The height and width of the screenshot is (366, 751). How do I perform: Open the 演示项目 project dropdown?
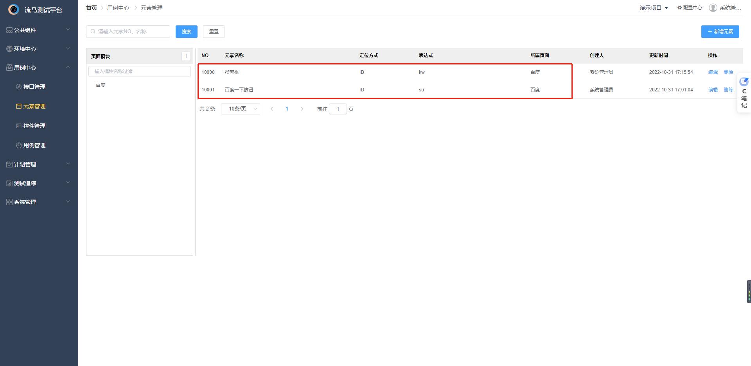pyautogui.click(x=654, y=8)
